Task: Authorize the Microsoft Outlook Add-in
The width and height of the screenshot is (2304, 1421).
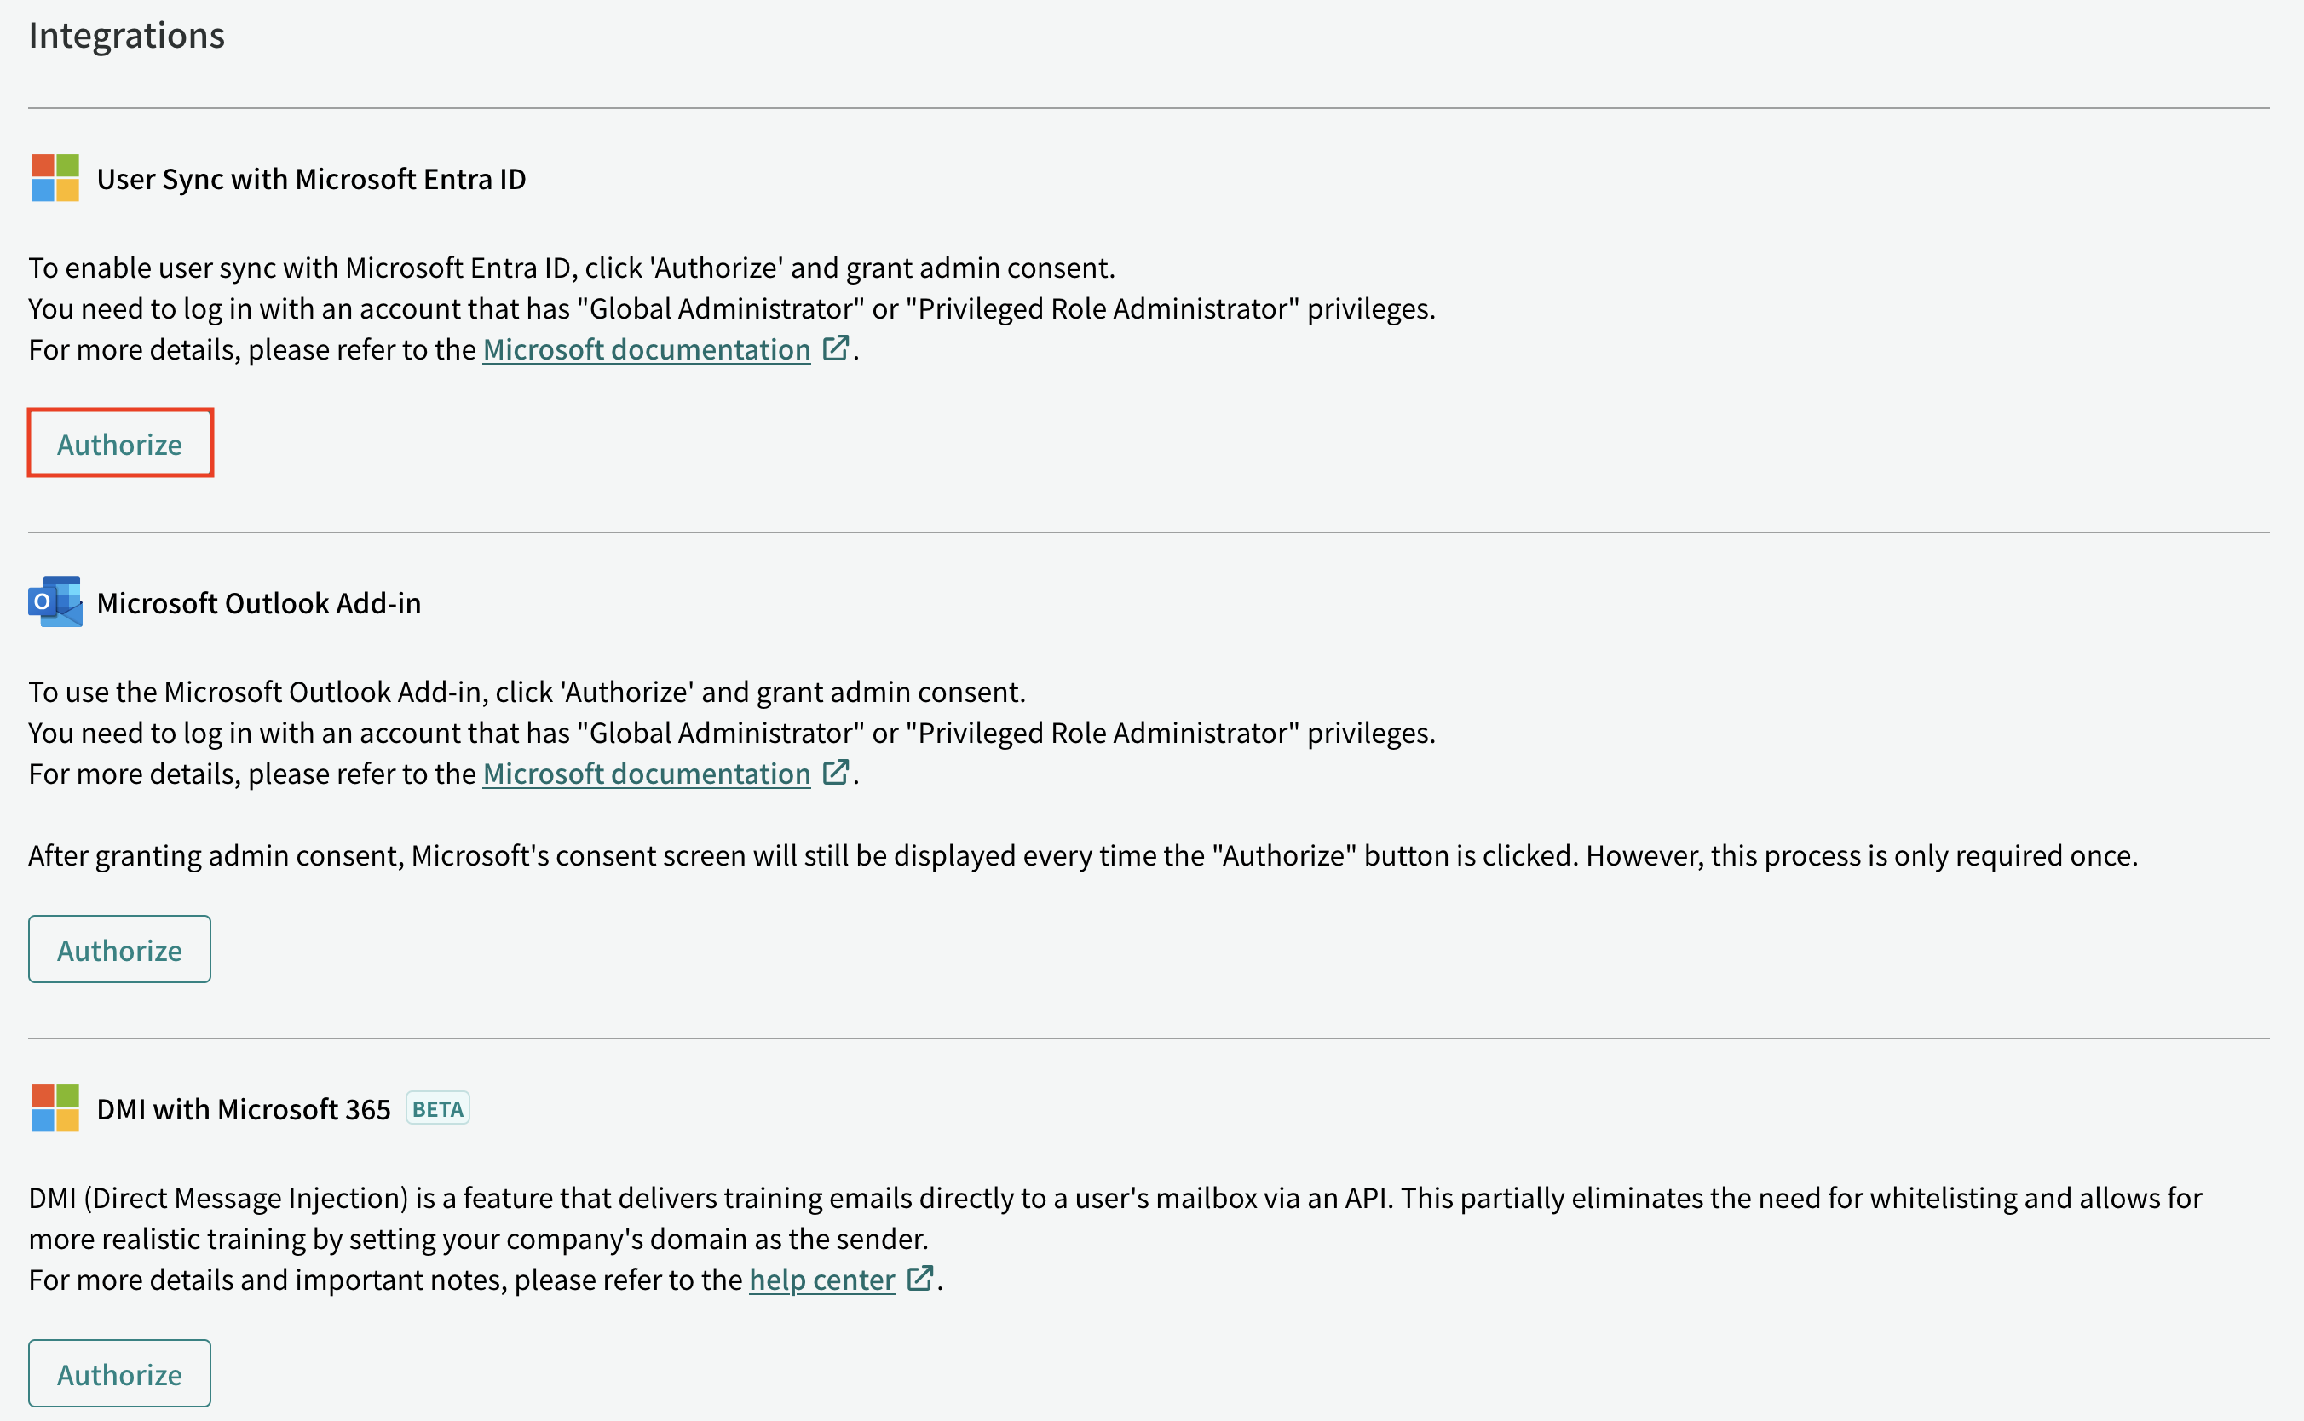Action: (x=120, y=949)
